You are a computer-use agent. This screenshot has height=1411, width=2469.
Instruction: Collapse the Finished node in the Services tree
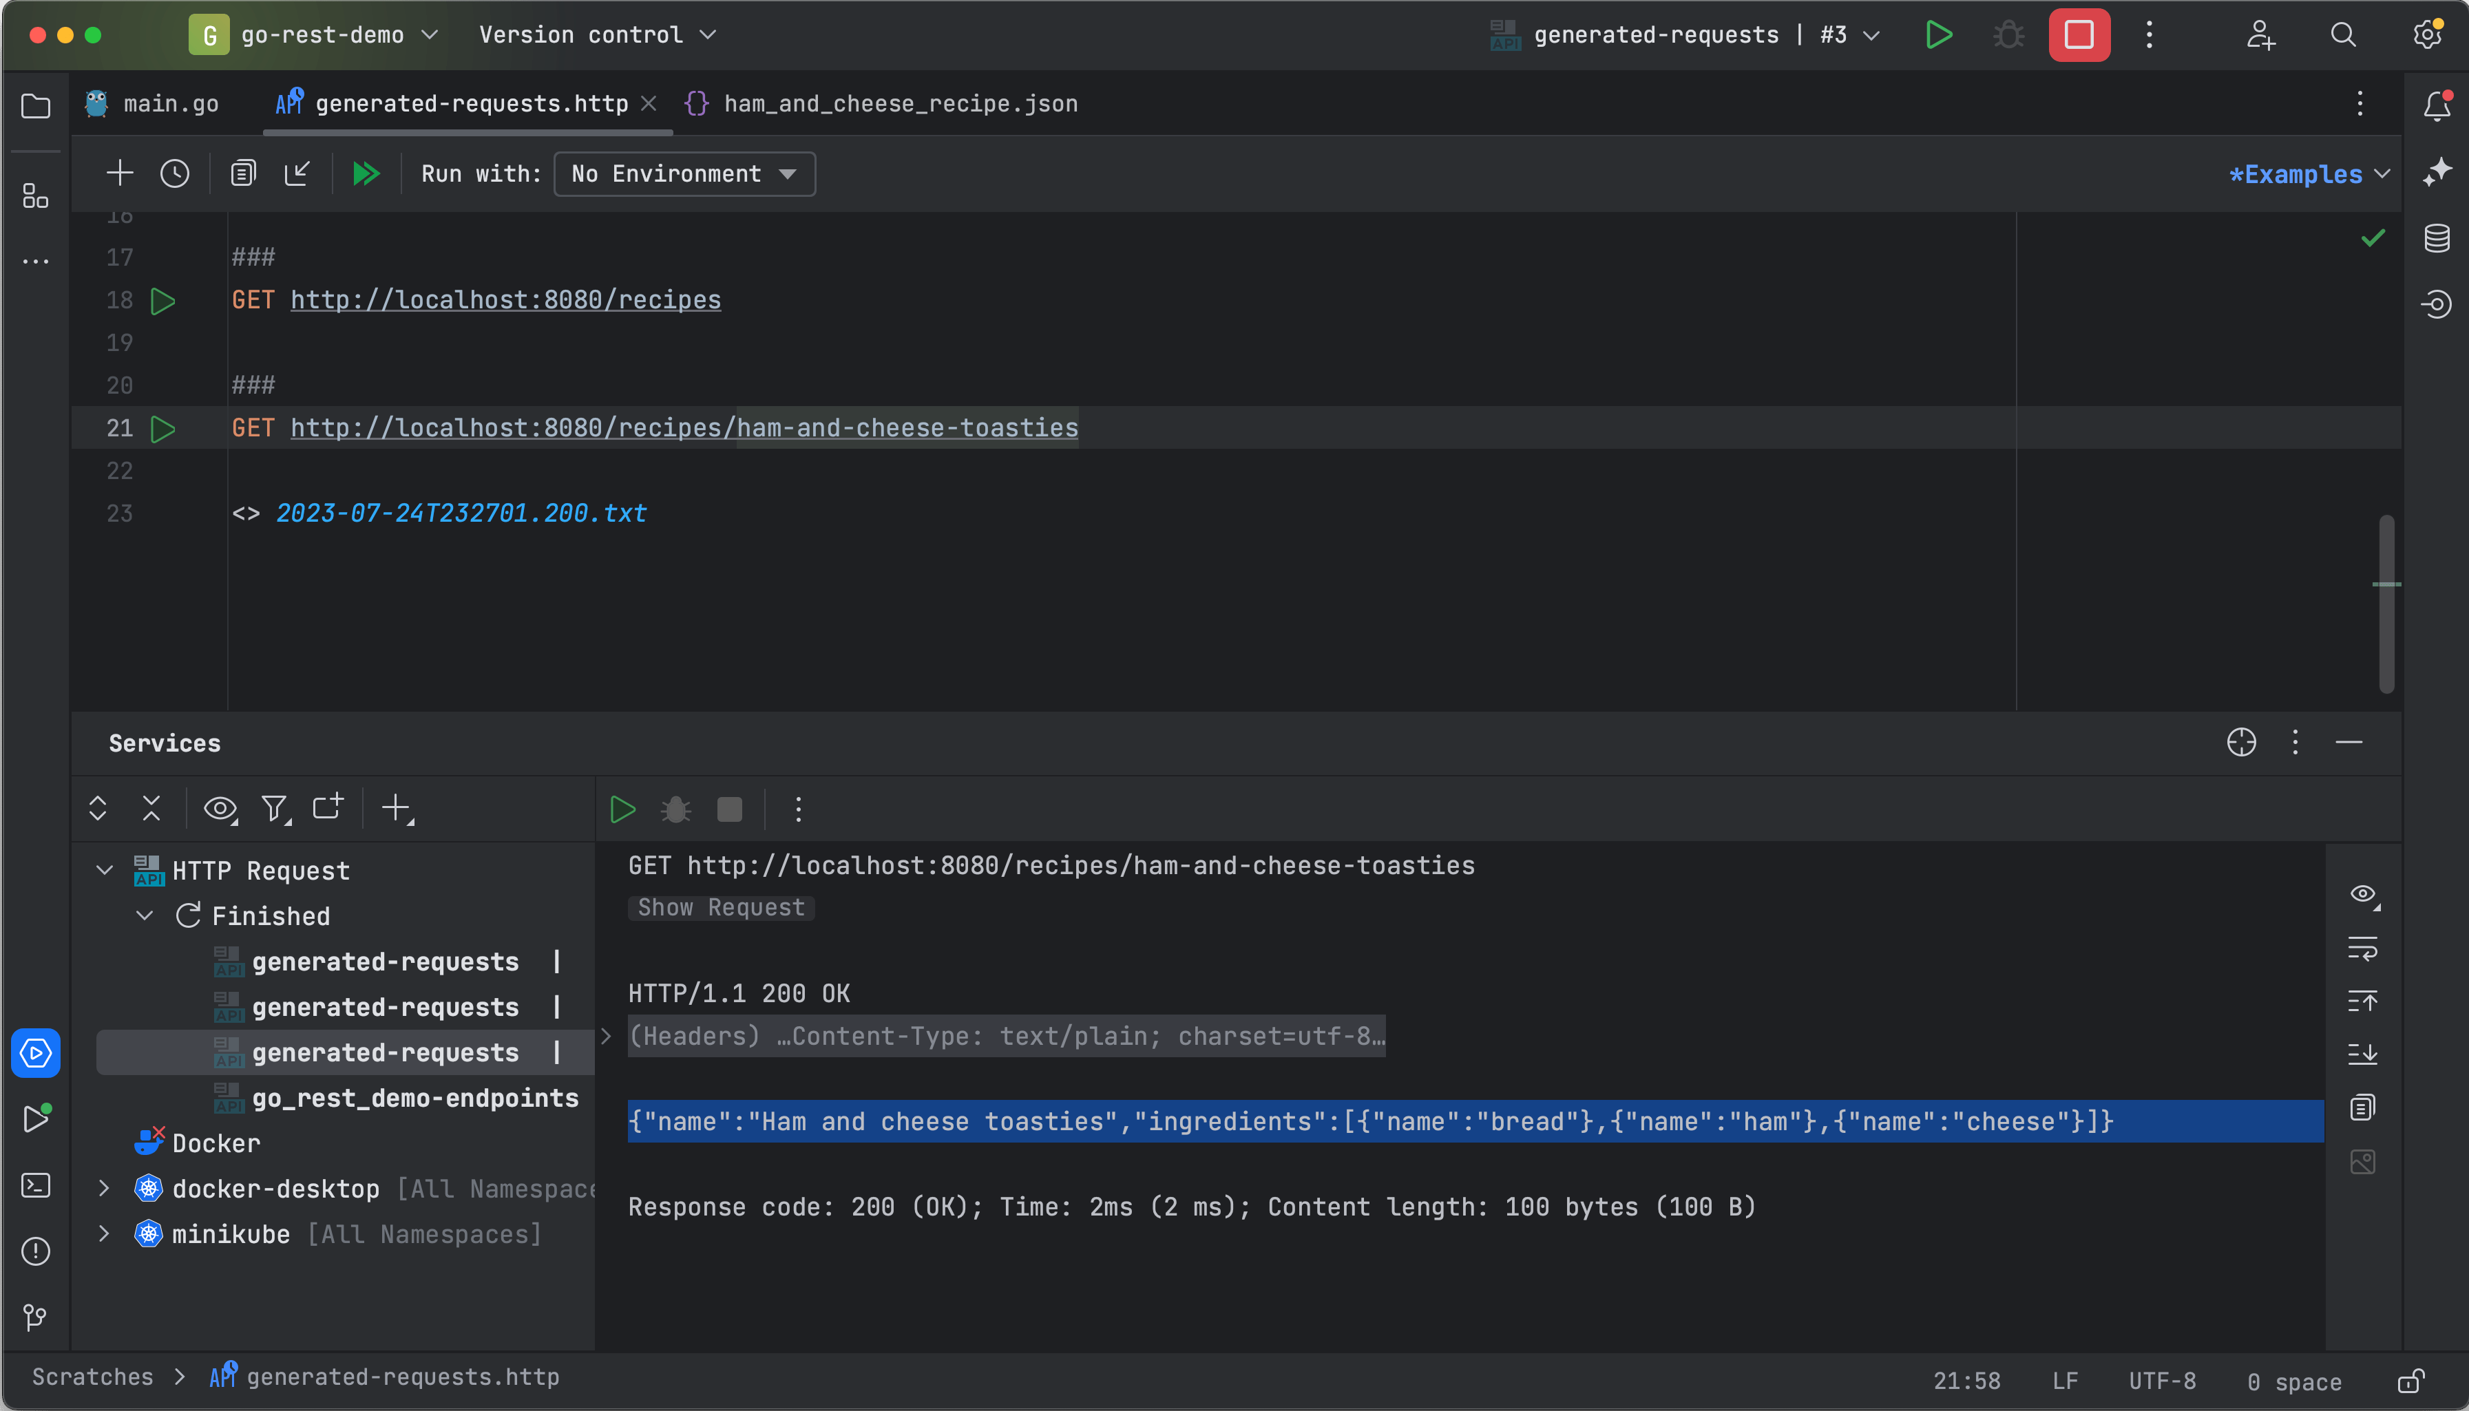pyautogui.click(x=145, y=915)
